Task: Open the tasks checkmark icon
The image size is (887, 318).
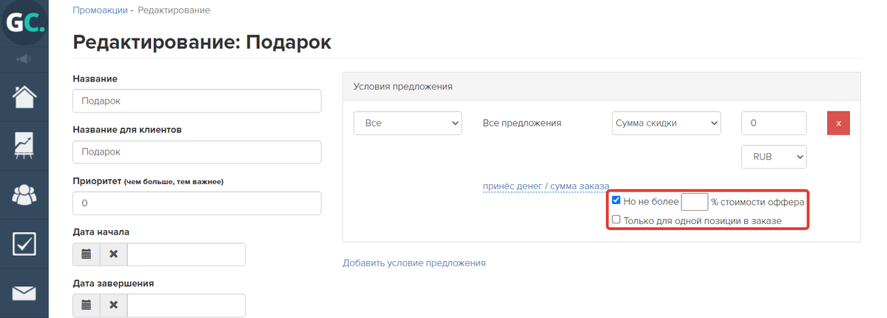Action: [x=24, y=244]
